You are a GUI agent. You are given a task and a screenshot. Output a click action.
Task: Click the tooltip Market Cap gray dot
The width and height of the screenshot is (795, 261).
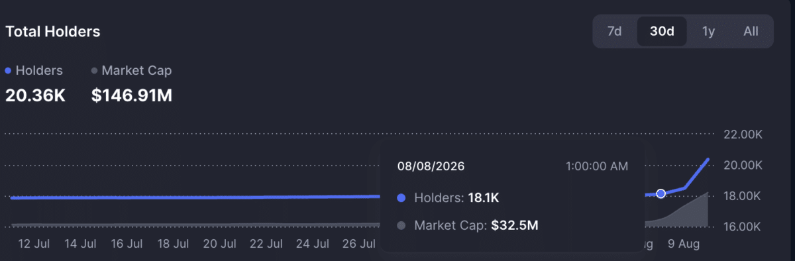click(x=401, y=225)
